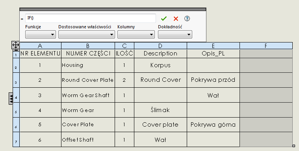Click the Opis_PL header cell
This screenshot has width=299, height=151.
(213, 54)
